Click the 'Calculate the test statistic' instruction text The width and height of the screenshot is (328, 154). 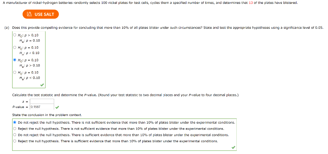click(x=125, y=95)
